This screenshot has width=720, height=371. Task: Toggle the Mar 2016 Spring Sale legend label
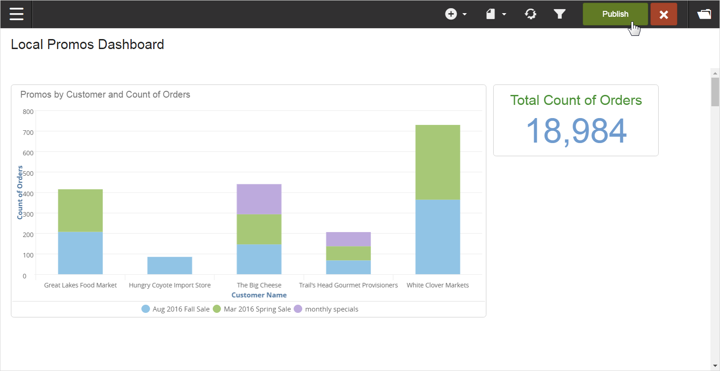(x=257, y=309)
